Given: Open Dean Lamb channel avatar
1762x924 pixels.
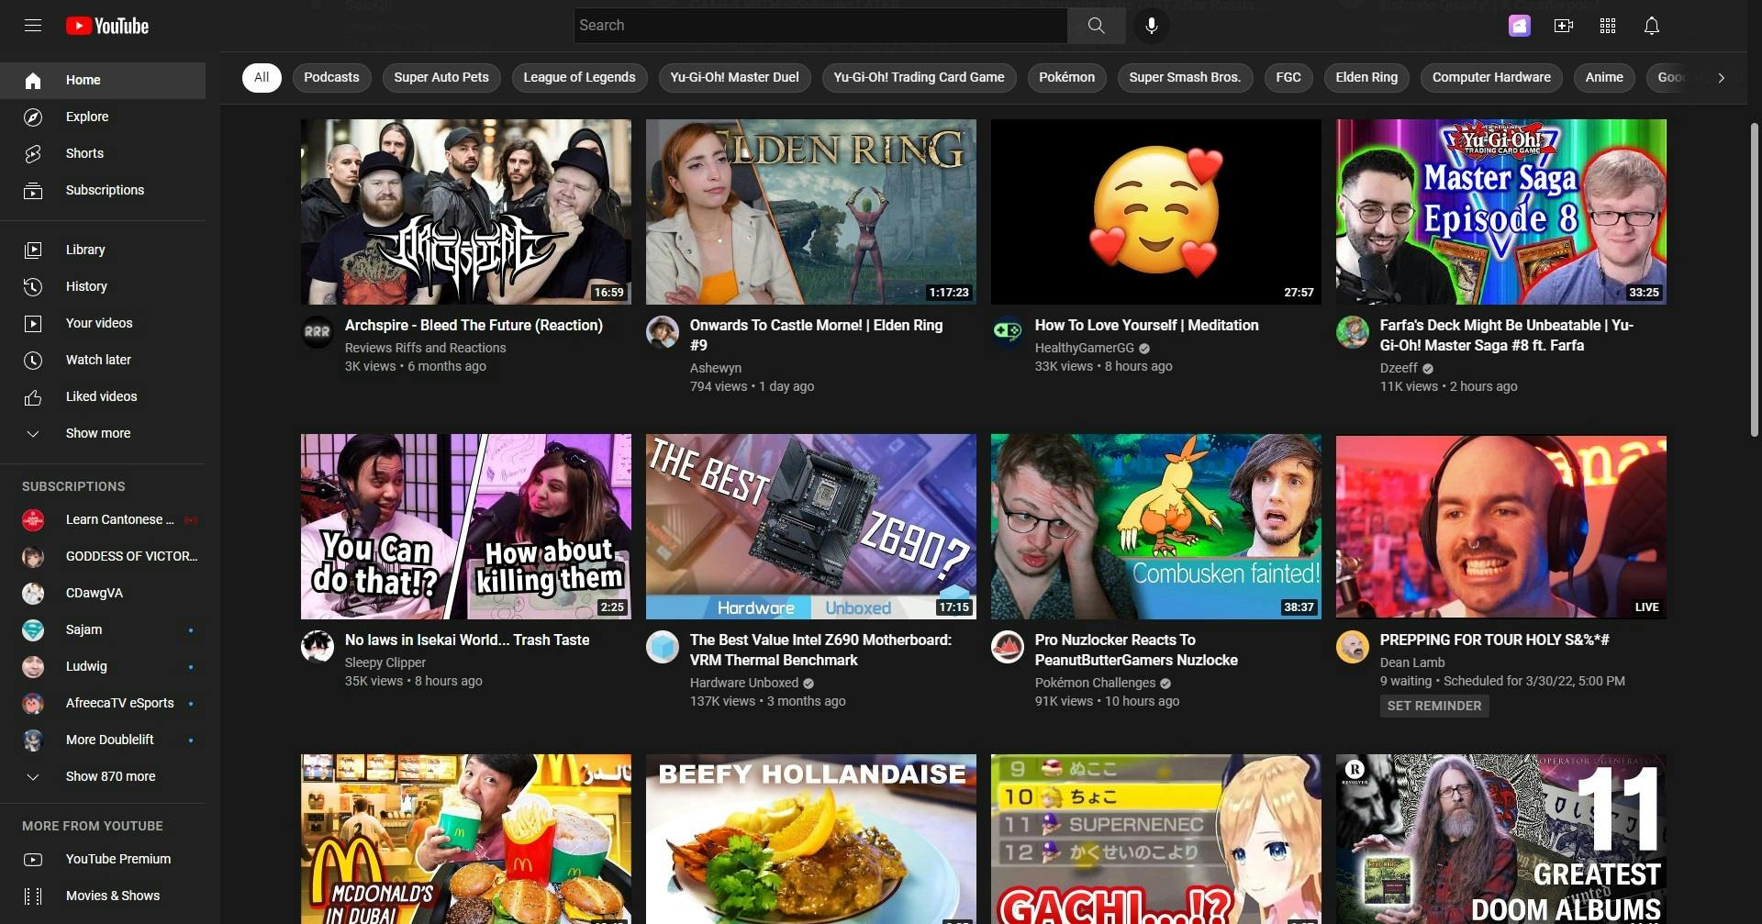Looking at the screenshot, I should tap(1353, 647).
